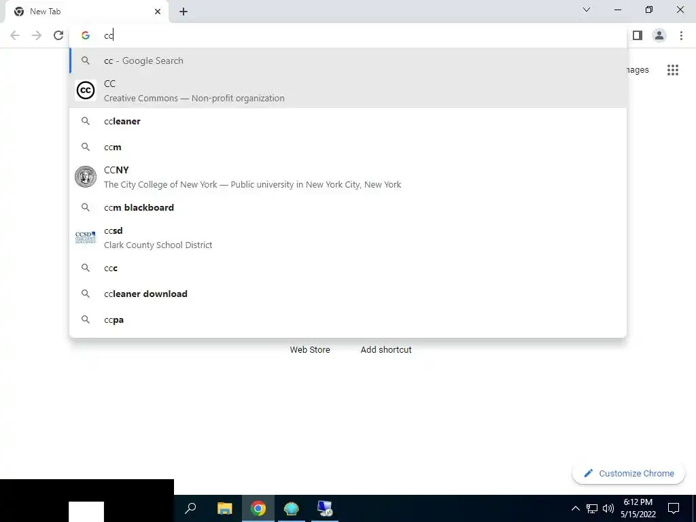
Task: Open the remote desktop taskbar icon
Action: (325, 508)
